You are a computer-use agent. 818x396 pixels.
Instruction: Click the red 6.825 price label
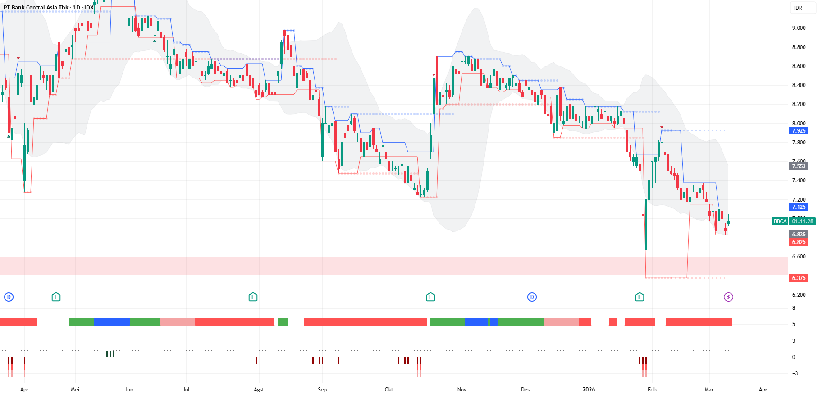pyautogui.click(x=799, y=242)
